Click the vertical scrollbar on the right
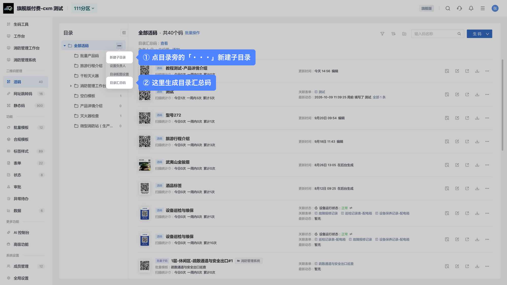The width and height of the screenshot is (507, 285). (502, 105)
